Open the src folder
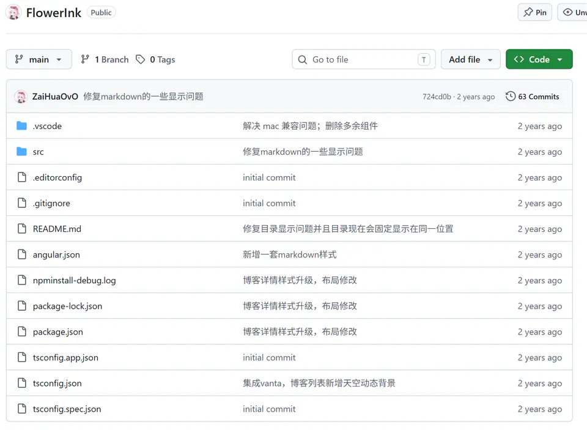This screenshot has height=430, width=587. [38, 152]
